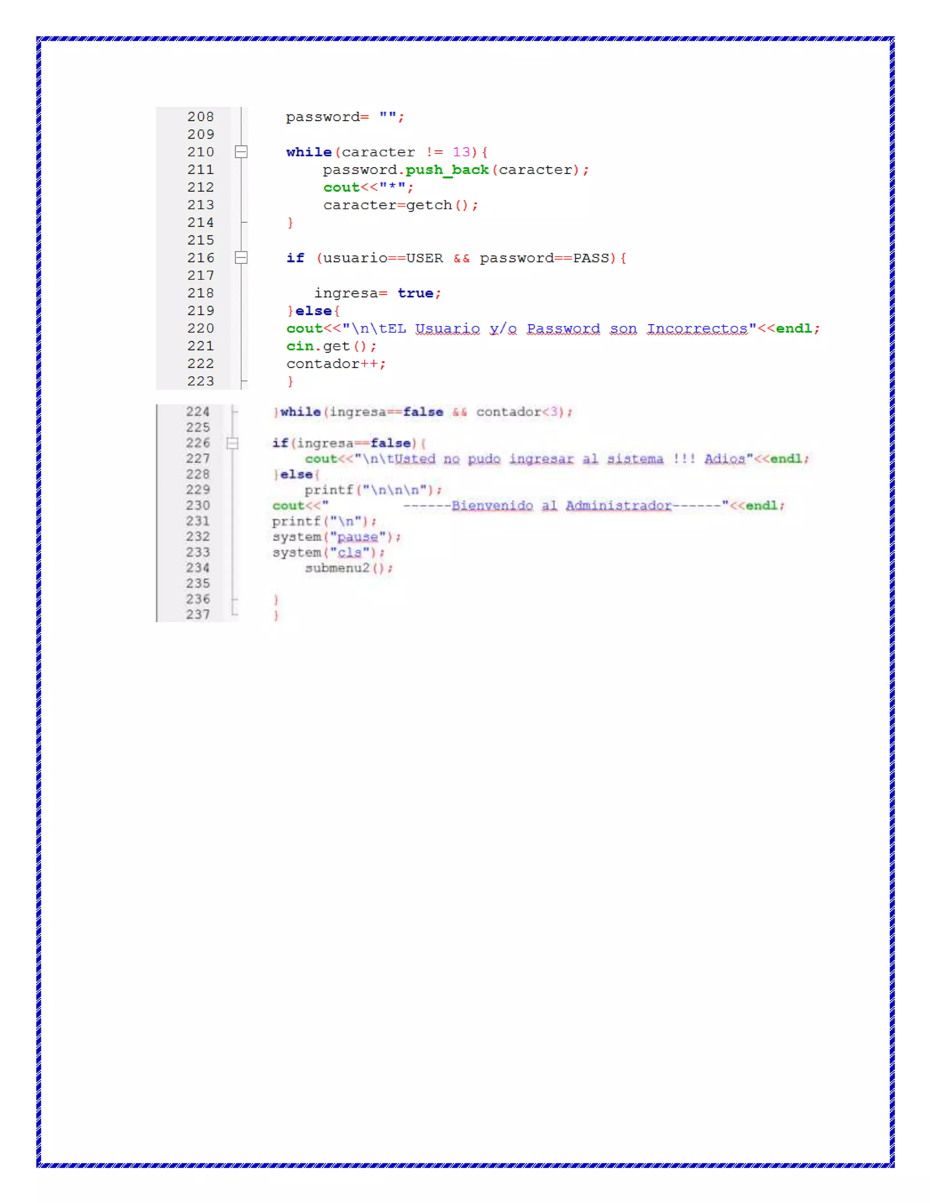930x1203 pixels.
Task: Select line number 209
Action: (x=201, y=134)
